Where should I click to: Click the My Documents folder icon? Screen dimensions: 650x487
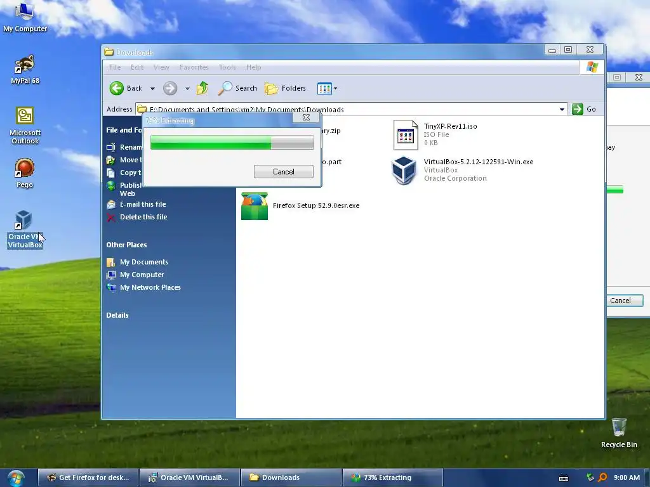point(110,262)
